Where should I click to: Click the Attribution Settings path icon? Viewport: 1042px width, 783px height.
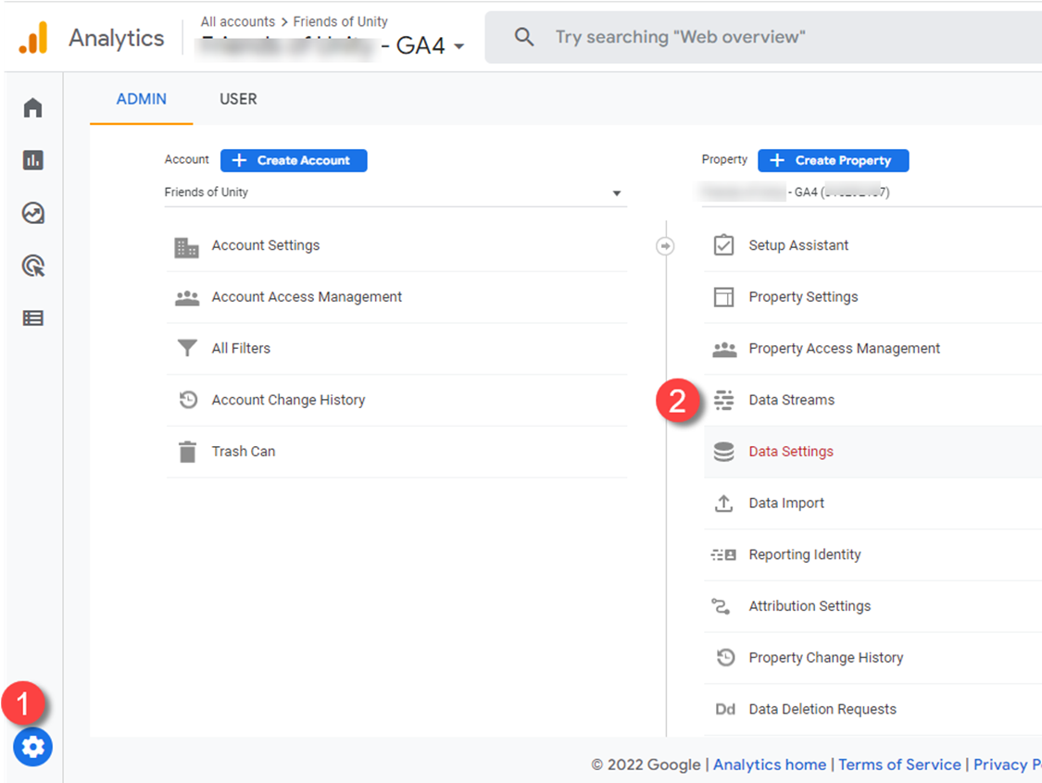pyautogui.click(x=721, y=606)
